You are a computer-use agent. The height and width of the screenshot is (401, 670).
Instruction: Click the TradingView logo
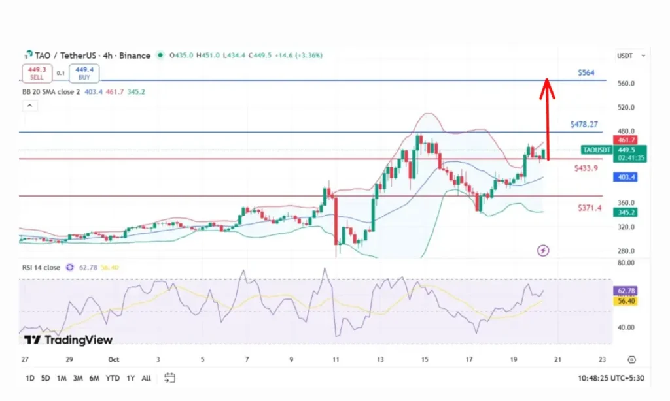tap(68, 340)
